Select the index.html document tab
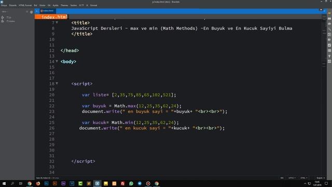The image size is (332, 187). [48, 11]
